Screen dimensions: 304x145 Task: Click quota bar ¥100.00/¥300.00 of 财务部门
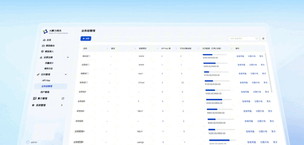pyautogui.click(x=217, y=81)
